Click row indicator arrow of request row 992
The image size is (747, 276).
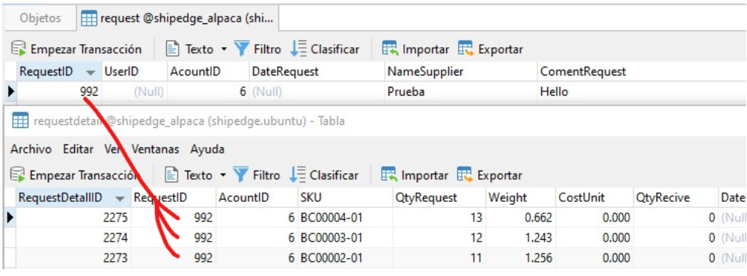[11, 91]
